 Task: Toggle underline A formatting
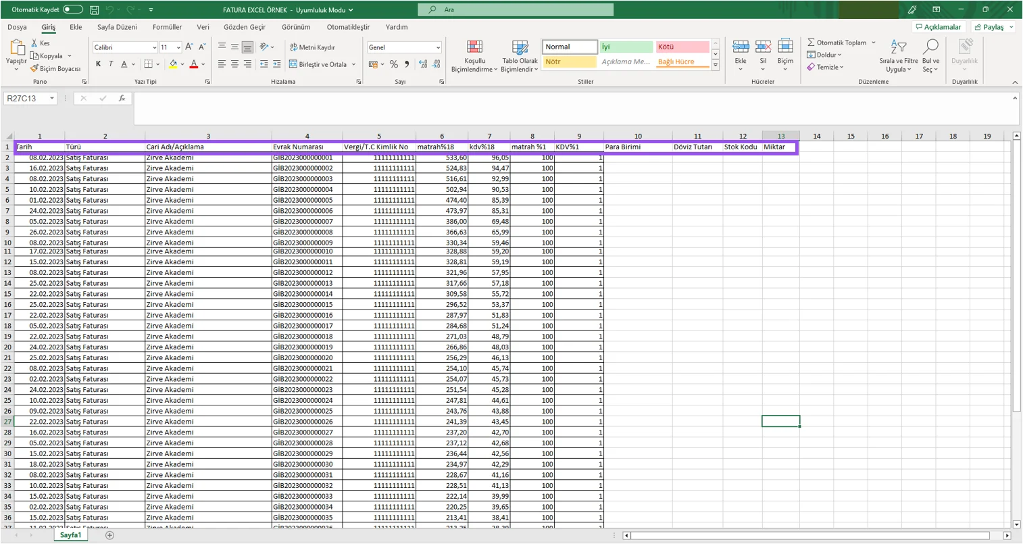[124, 64]
